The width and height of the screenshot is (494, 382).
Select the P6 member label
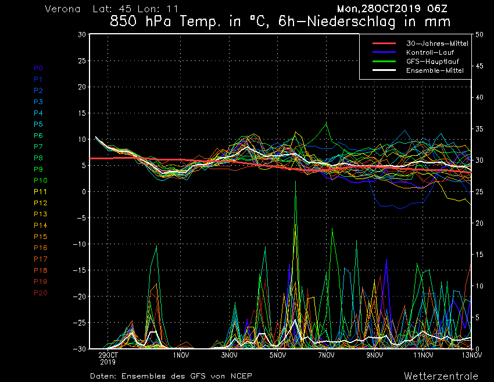(38, 135)
